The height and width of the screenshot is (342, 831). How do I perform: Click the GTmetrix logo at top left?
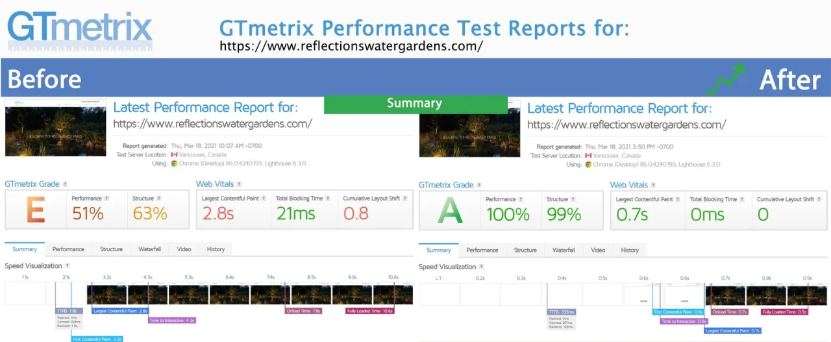click(x=80, y=30)
